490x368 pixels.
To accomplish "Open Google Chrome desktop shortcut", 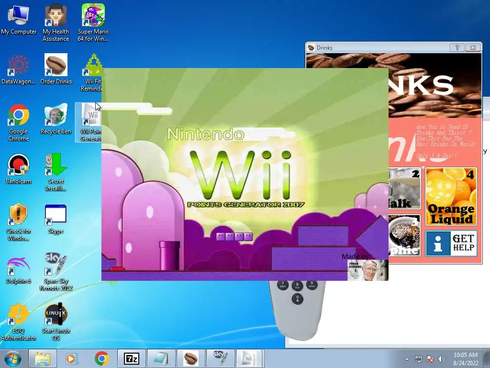I will [19, 122].
